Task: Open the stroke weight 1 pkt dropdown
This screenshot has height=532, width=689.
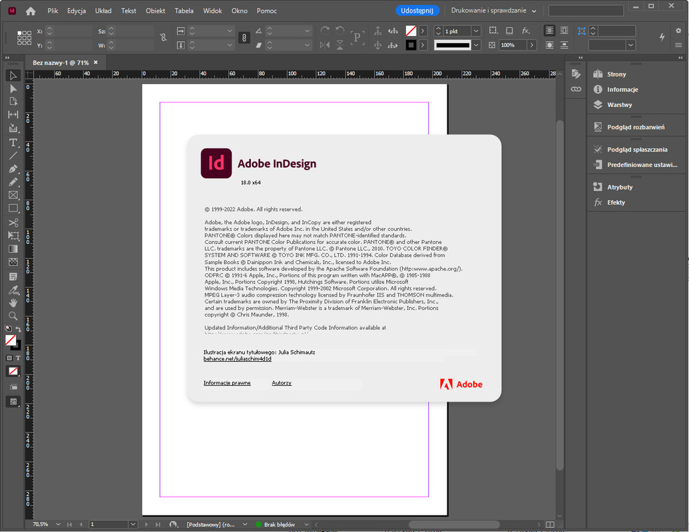Action: [x=476, y=31]
